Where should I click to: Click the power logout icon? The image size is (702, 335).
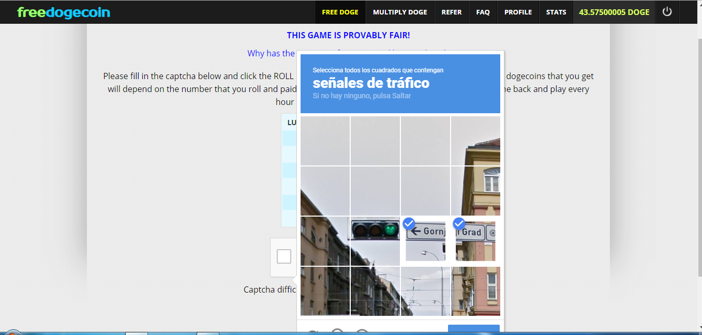(667, 11)
